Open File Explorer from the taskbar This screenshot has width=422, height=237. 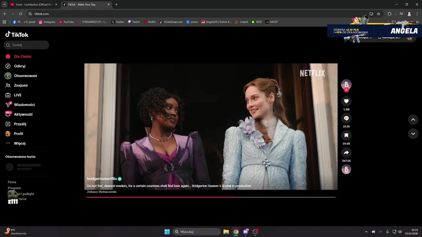[226, 232]
